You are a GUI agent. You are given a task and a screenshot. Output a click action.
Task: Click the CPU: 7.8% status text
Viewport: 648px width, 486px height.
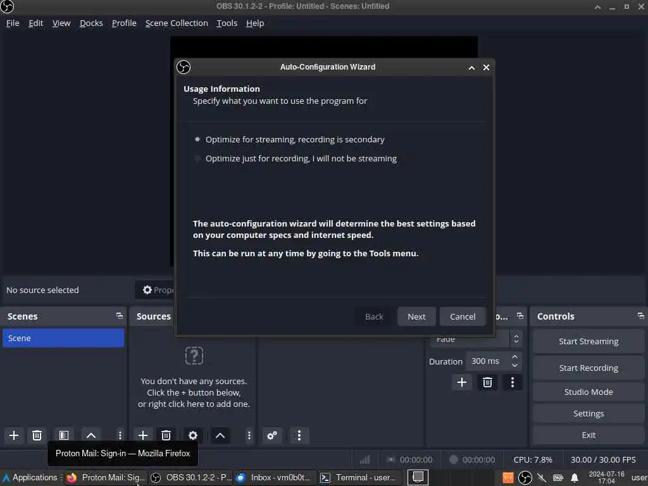click(533, 459)
